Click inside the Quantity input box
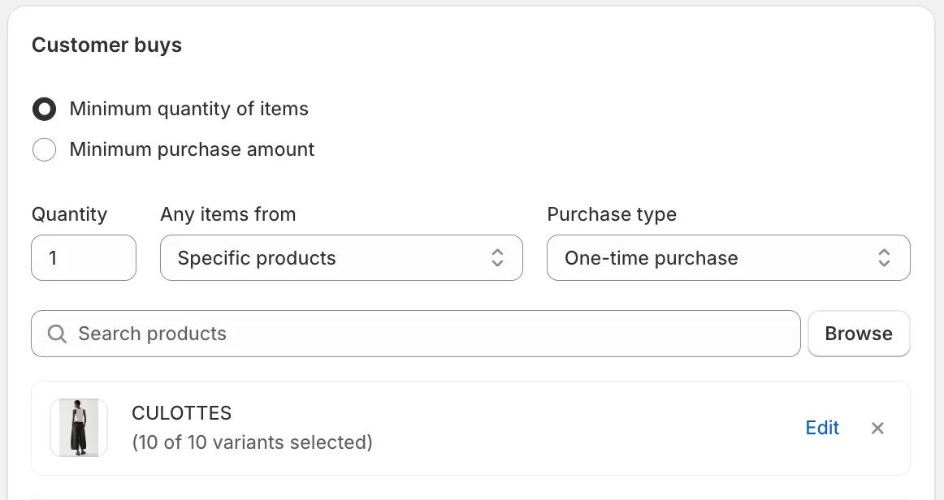The image size is (944, 500). coord(83,257)
